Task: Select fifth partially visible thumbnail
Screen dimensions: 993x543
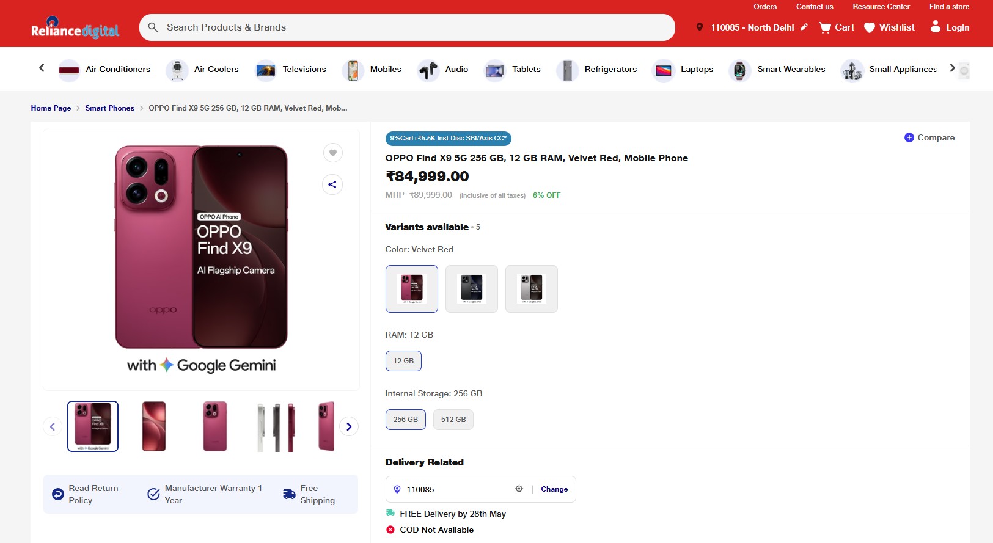Action: point(327,426)
